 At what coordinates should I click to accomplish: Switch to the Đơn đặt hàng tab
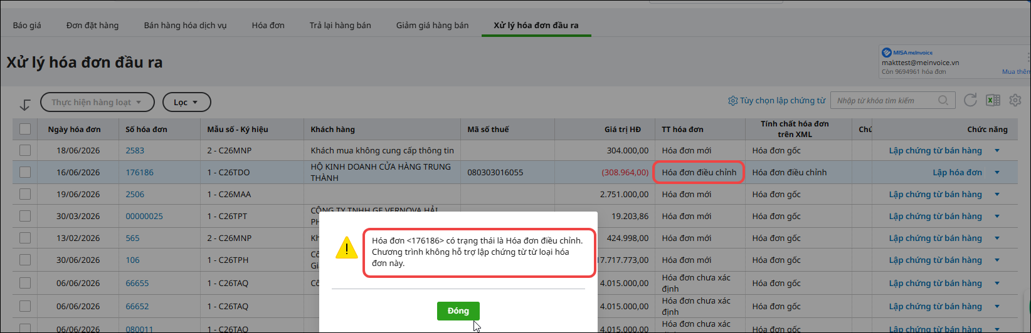(x=92, y=25)
